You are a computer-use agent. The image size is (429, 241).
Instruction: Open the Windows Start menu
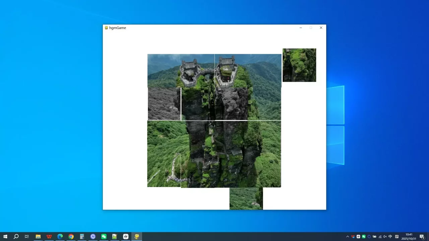(5, 237)
